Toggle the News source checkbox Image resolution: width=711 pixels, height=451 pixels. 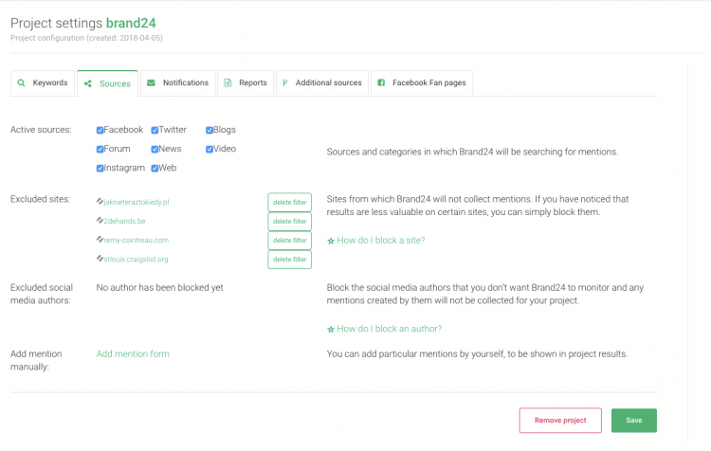[155, 149]
